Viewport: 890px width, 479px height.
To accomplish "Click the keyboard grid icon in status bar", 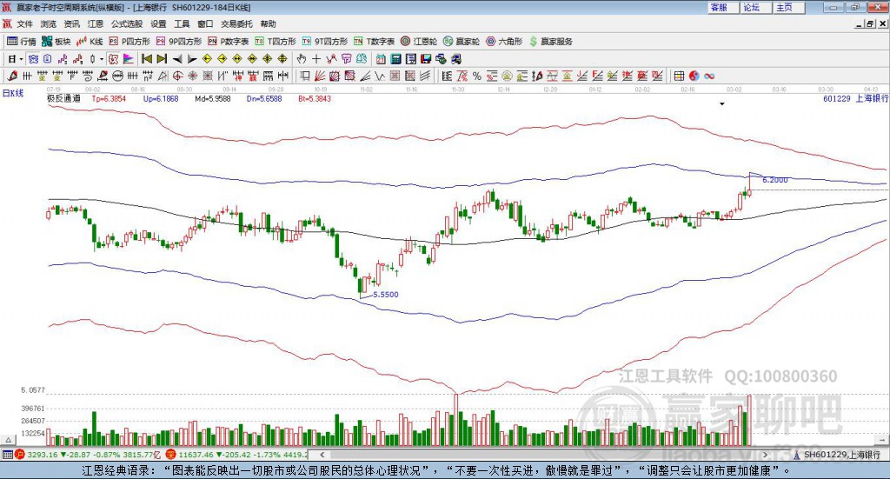I will [x=7, y=454].
